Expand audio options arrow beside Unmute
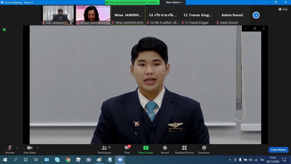 [17, 148]
